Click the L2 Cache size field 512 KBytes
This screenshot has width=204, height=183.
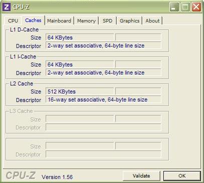[80, 91]
